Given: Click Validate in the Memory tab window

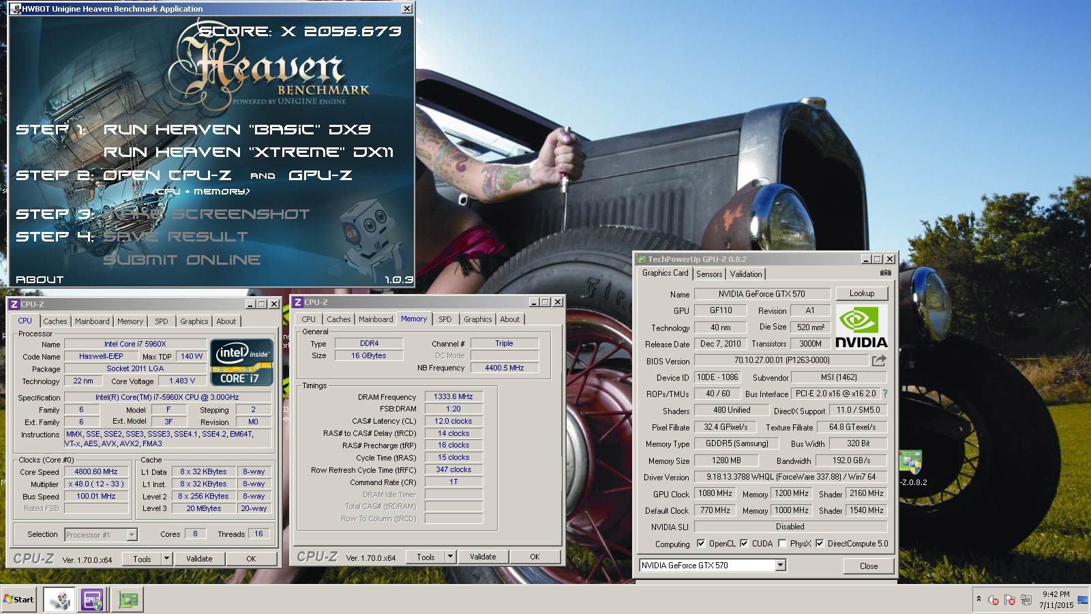Looking at the screenshot, I should point(483,557).
